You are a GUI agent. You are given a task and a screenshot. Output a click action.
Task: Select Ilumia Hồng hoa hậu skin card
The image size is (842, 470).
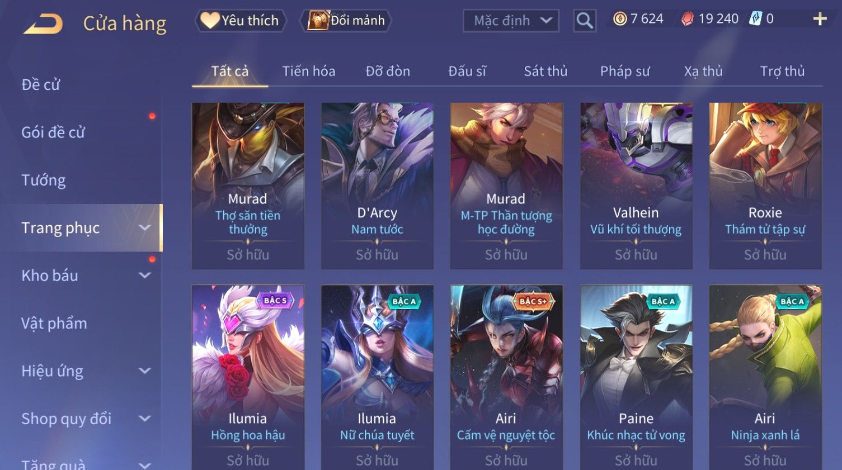[248, 377]
